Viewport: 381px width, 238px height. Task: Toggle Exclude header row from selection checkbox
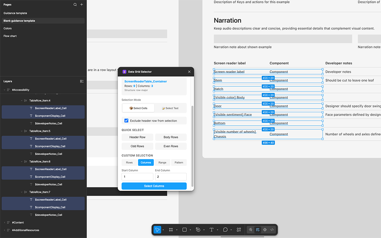pos(127,120)
